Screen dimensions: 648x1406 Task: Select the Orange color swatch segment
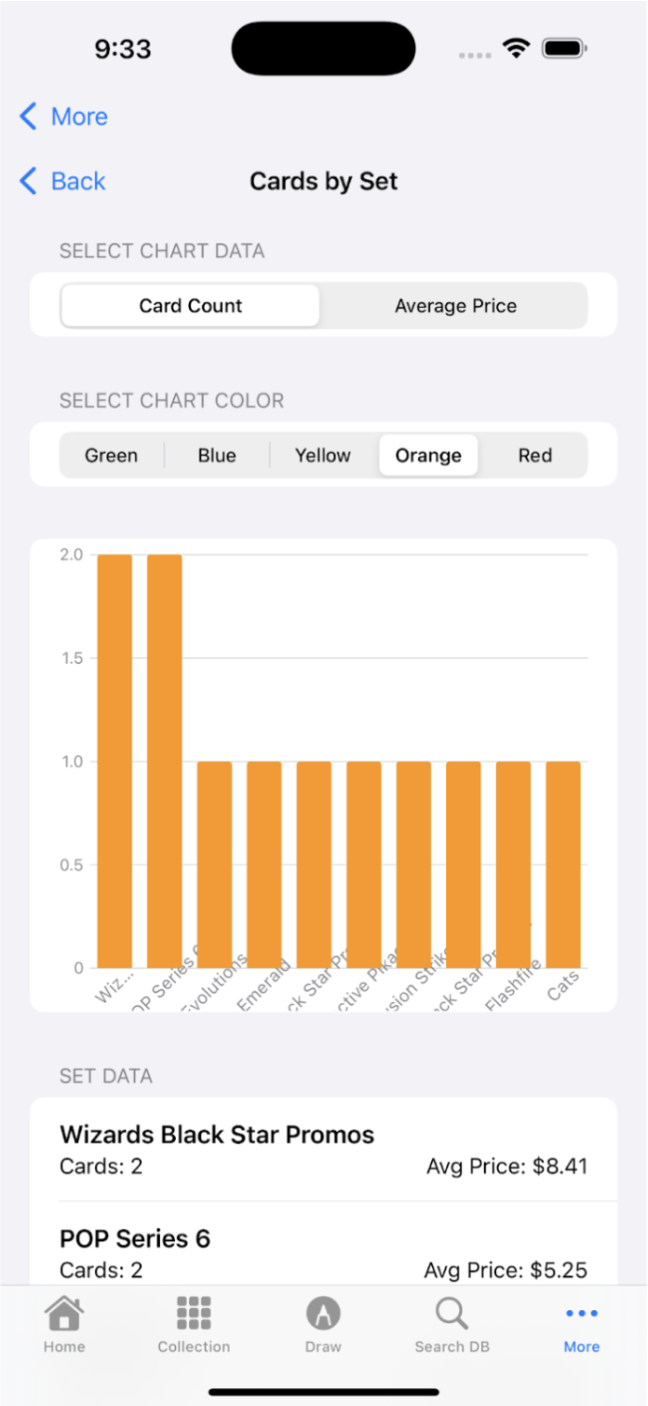[428, 455]
